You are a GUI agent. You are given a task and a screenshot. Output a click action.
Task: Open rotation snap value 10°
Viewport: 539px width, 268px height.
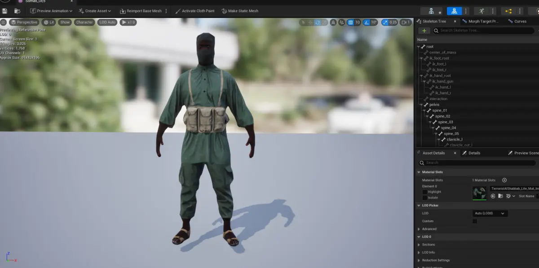[x=374, y=22]
